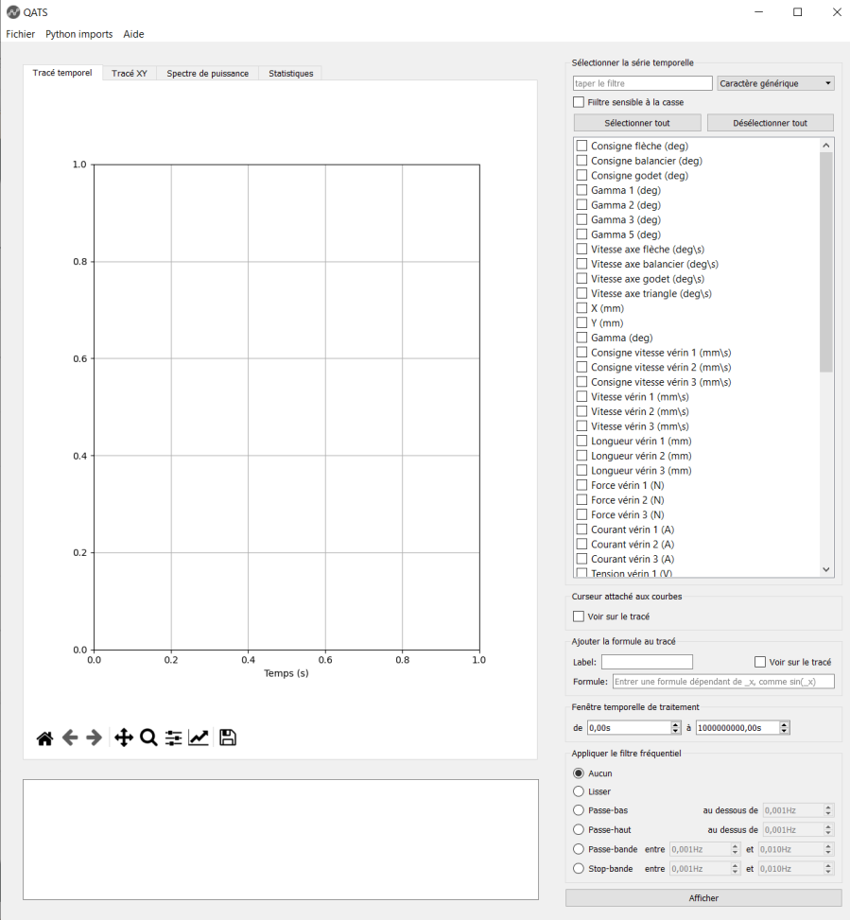Viewport: 850px width, 920px height.
Task: Check Force vérin 1 (N) series
Action: (x=581, y=485)
